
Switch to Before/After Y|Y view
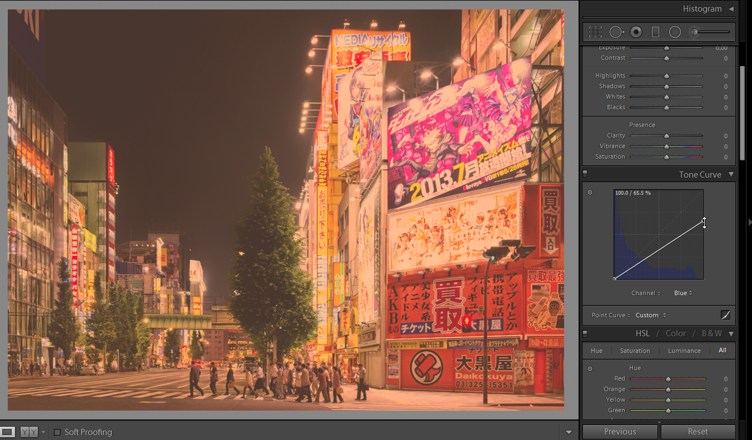pos(29,432)
